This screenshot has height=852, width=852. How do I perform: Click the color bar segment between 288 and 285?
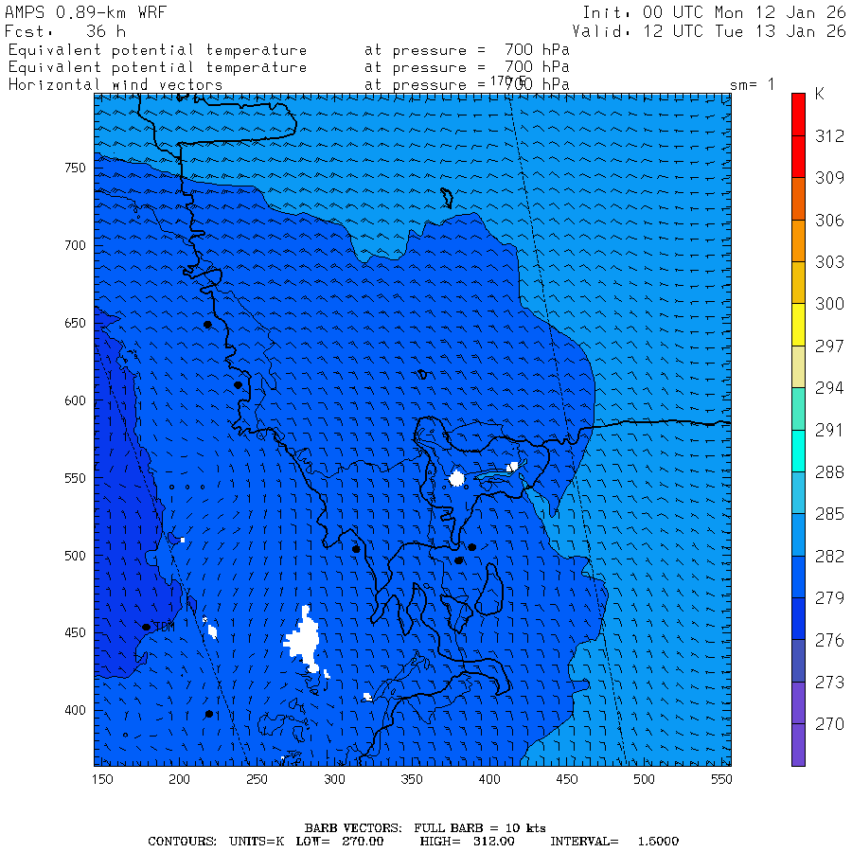798,493
